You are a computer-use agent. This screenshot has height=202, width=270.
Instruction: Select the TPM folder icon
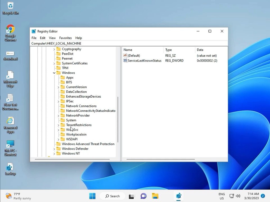pyautogui.click(x=58, y=68)
